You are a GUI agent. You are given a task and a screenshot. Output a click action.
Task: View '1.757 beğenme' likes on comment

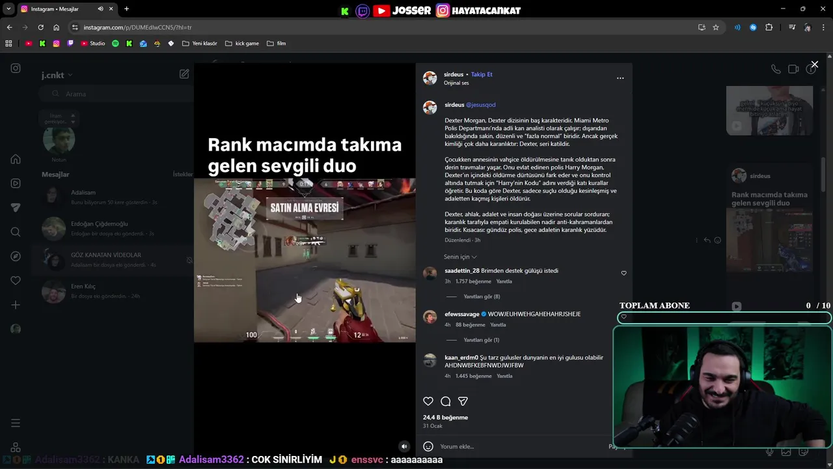pos(473,281)
